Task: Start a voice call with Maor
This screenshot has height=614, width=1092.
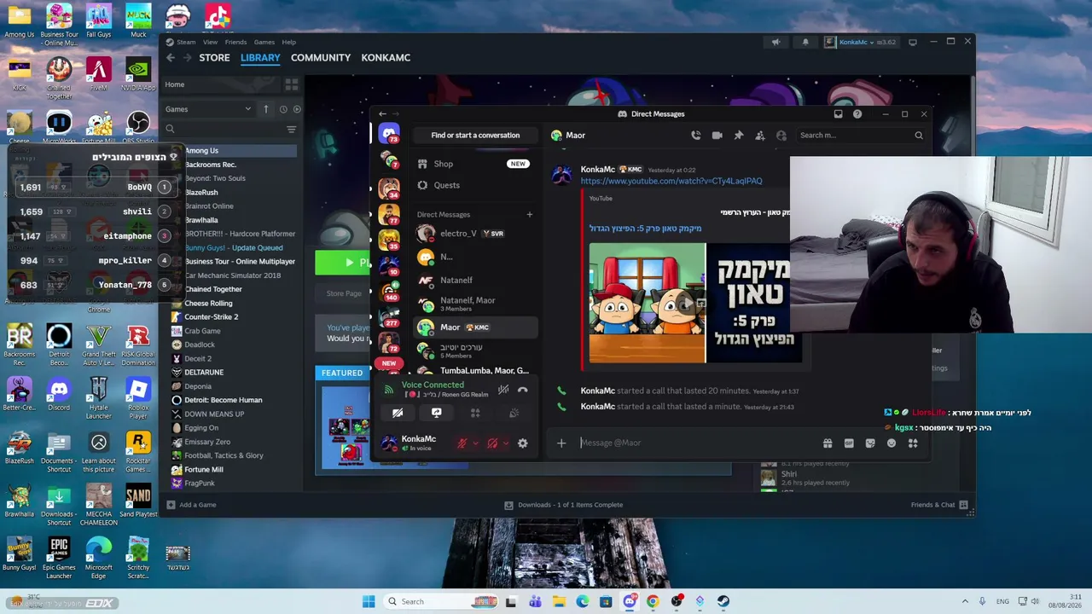Action: pos(696,135)
